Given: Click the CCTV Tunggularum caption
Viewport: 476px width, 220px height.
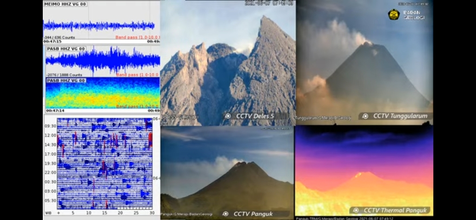Looking at the screenshot, I should 400,116.
